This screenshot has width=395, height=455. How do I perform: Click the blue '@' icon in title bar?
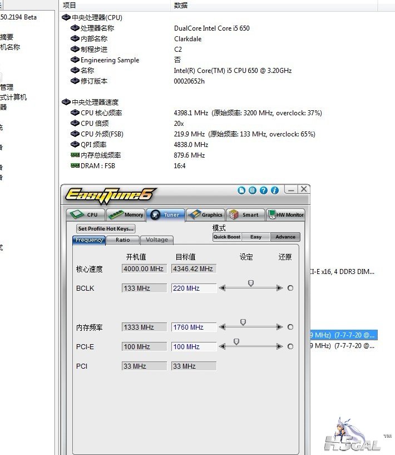coord(253,190)
